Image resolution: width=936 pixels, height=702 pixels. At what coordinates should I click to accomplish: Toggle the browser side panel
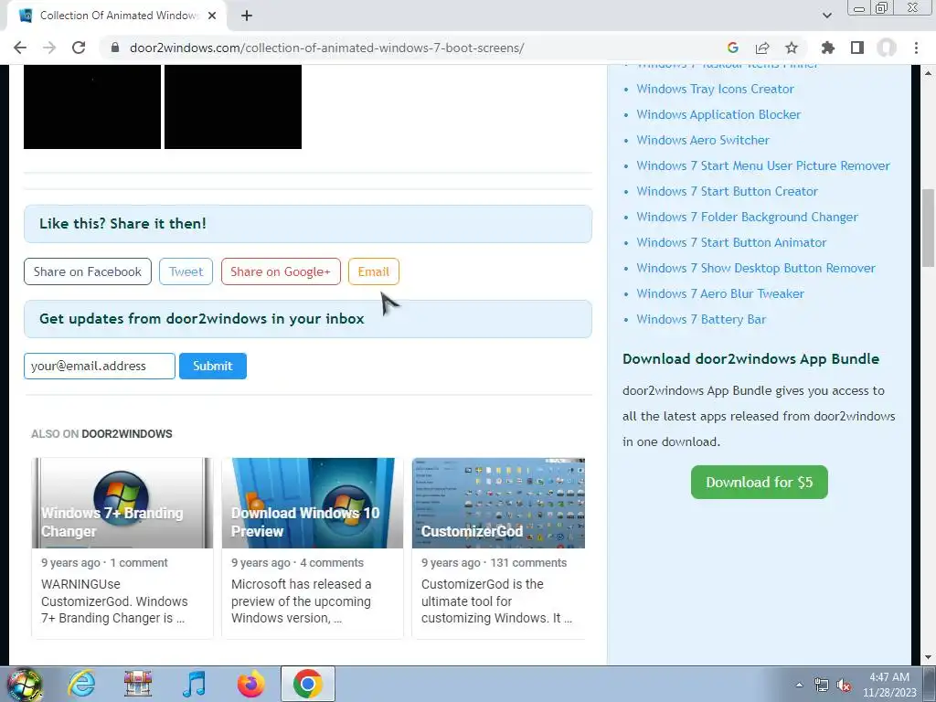tap(856, 48)
